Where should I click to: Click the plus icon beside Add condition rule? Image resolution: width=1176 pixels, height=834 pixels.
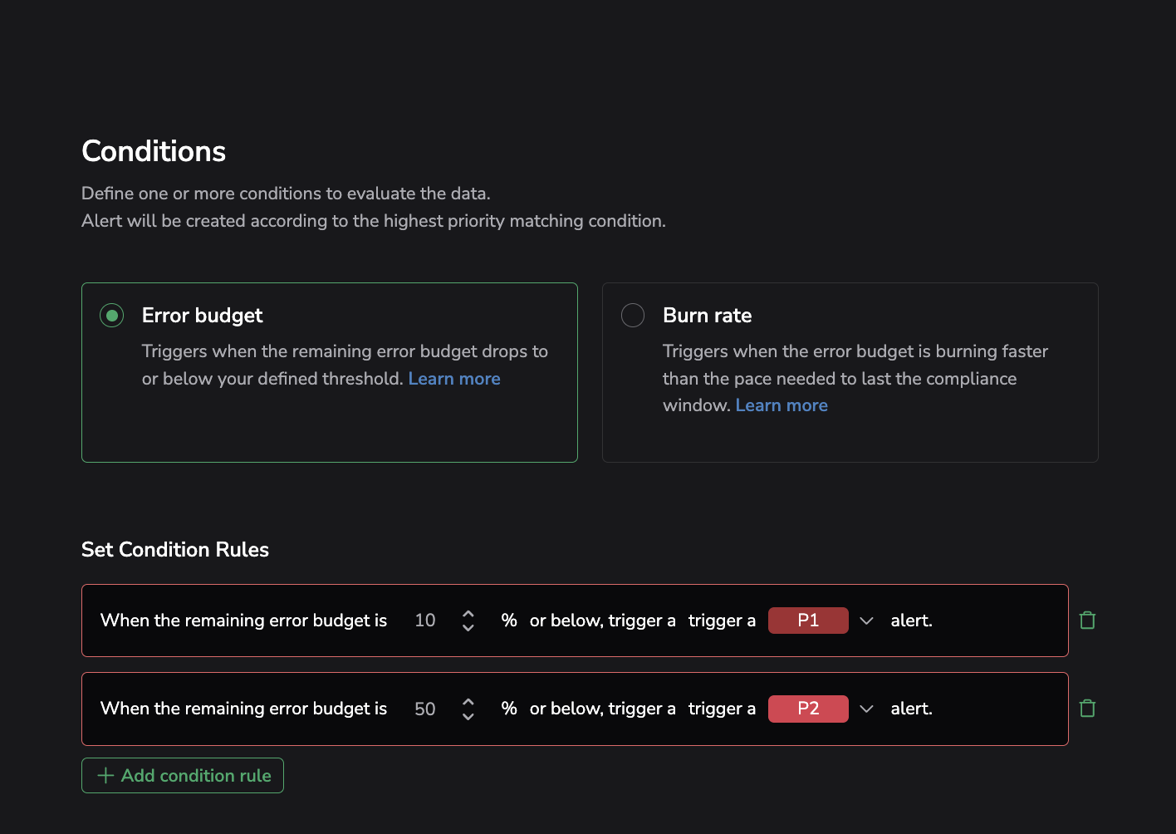(105, 776)
